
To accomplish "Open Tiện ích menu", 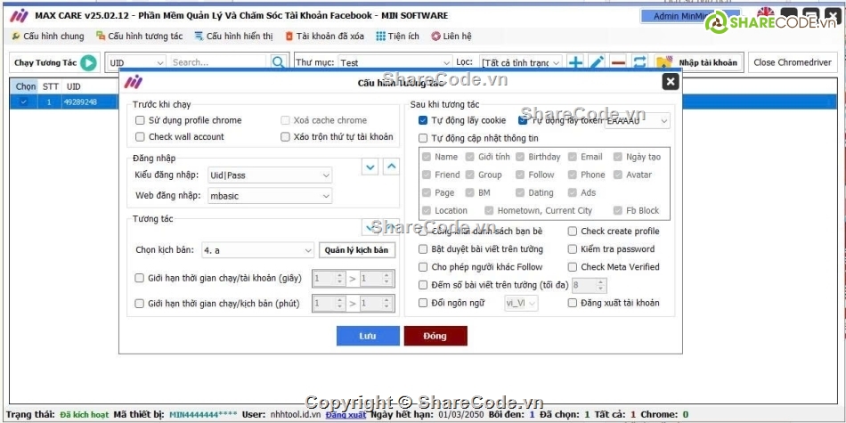I will (x=398, y=37).
